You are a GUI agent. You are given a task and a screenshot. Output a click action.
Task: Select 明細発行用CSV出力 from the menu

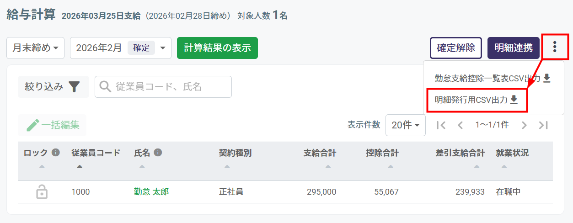pyautogui.click(x=477, y=100)
